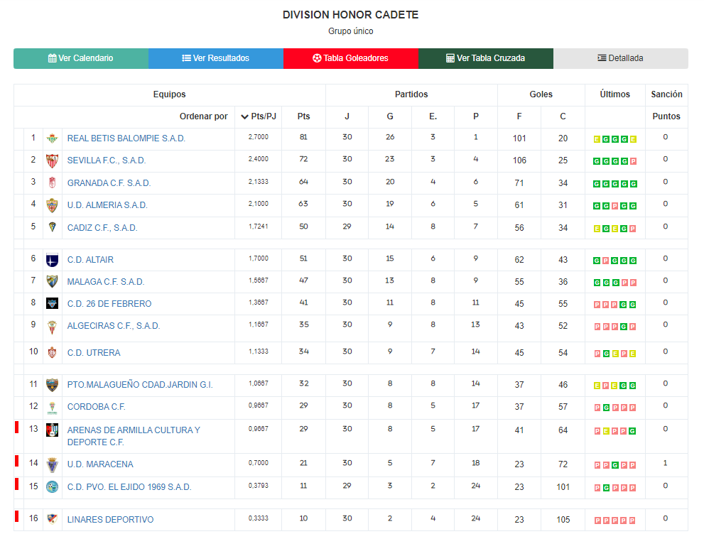
Task: Sort by the J games played header
Action: [347, 116]
